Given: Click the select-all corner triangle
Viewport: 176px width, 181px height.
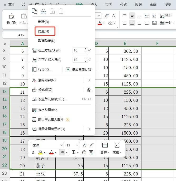Looking at the screenshot, I should (4, 44).
